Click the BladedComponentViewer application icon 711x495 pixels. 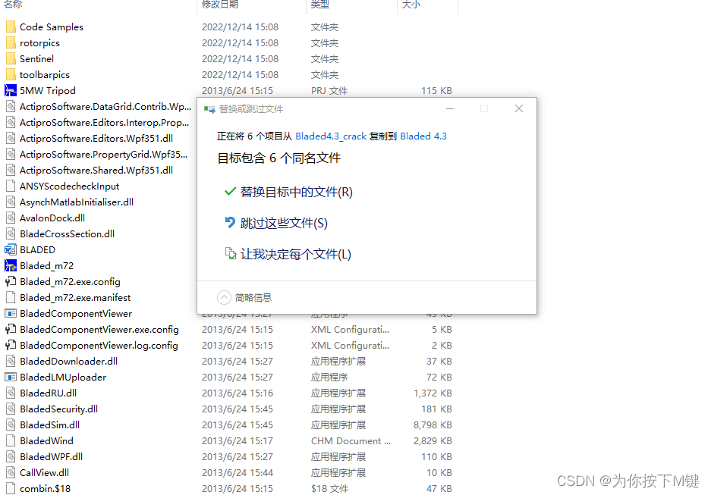[12, 313]
